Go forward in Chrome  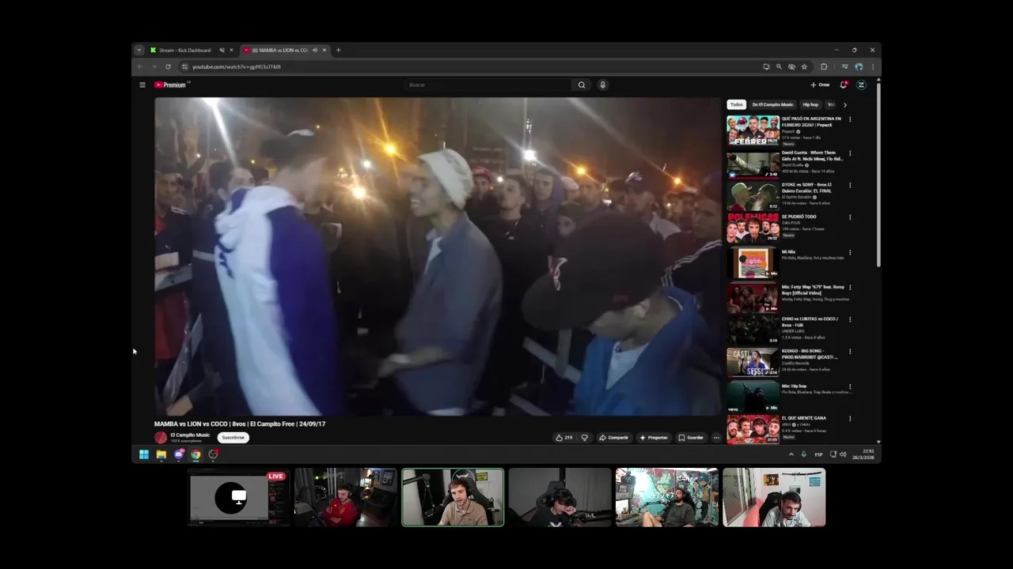point(154,66)
